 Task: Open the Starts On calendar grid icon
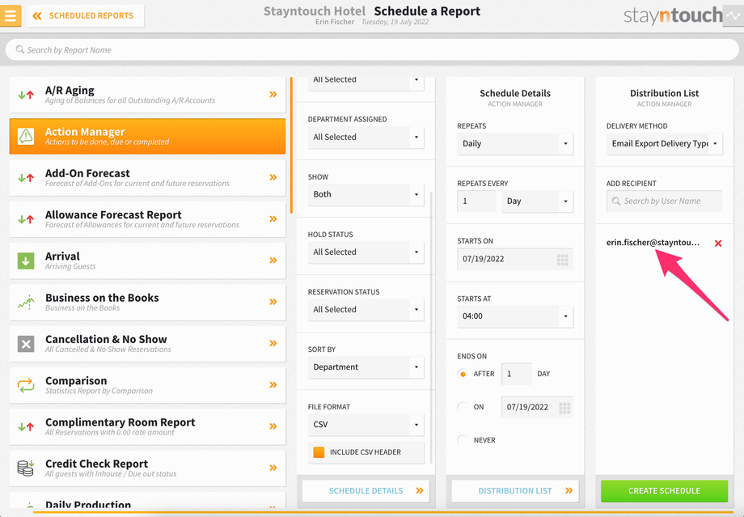(562, 259)
